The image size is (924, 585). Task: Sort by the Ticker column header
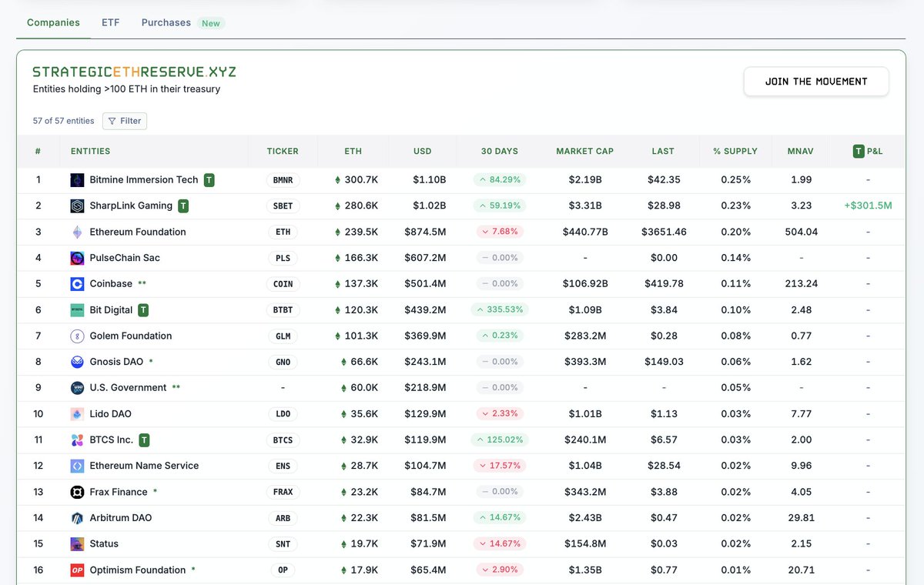(x=283, y=152)
